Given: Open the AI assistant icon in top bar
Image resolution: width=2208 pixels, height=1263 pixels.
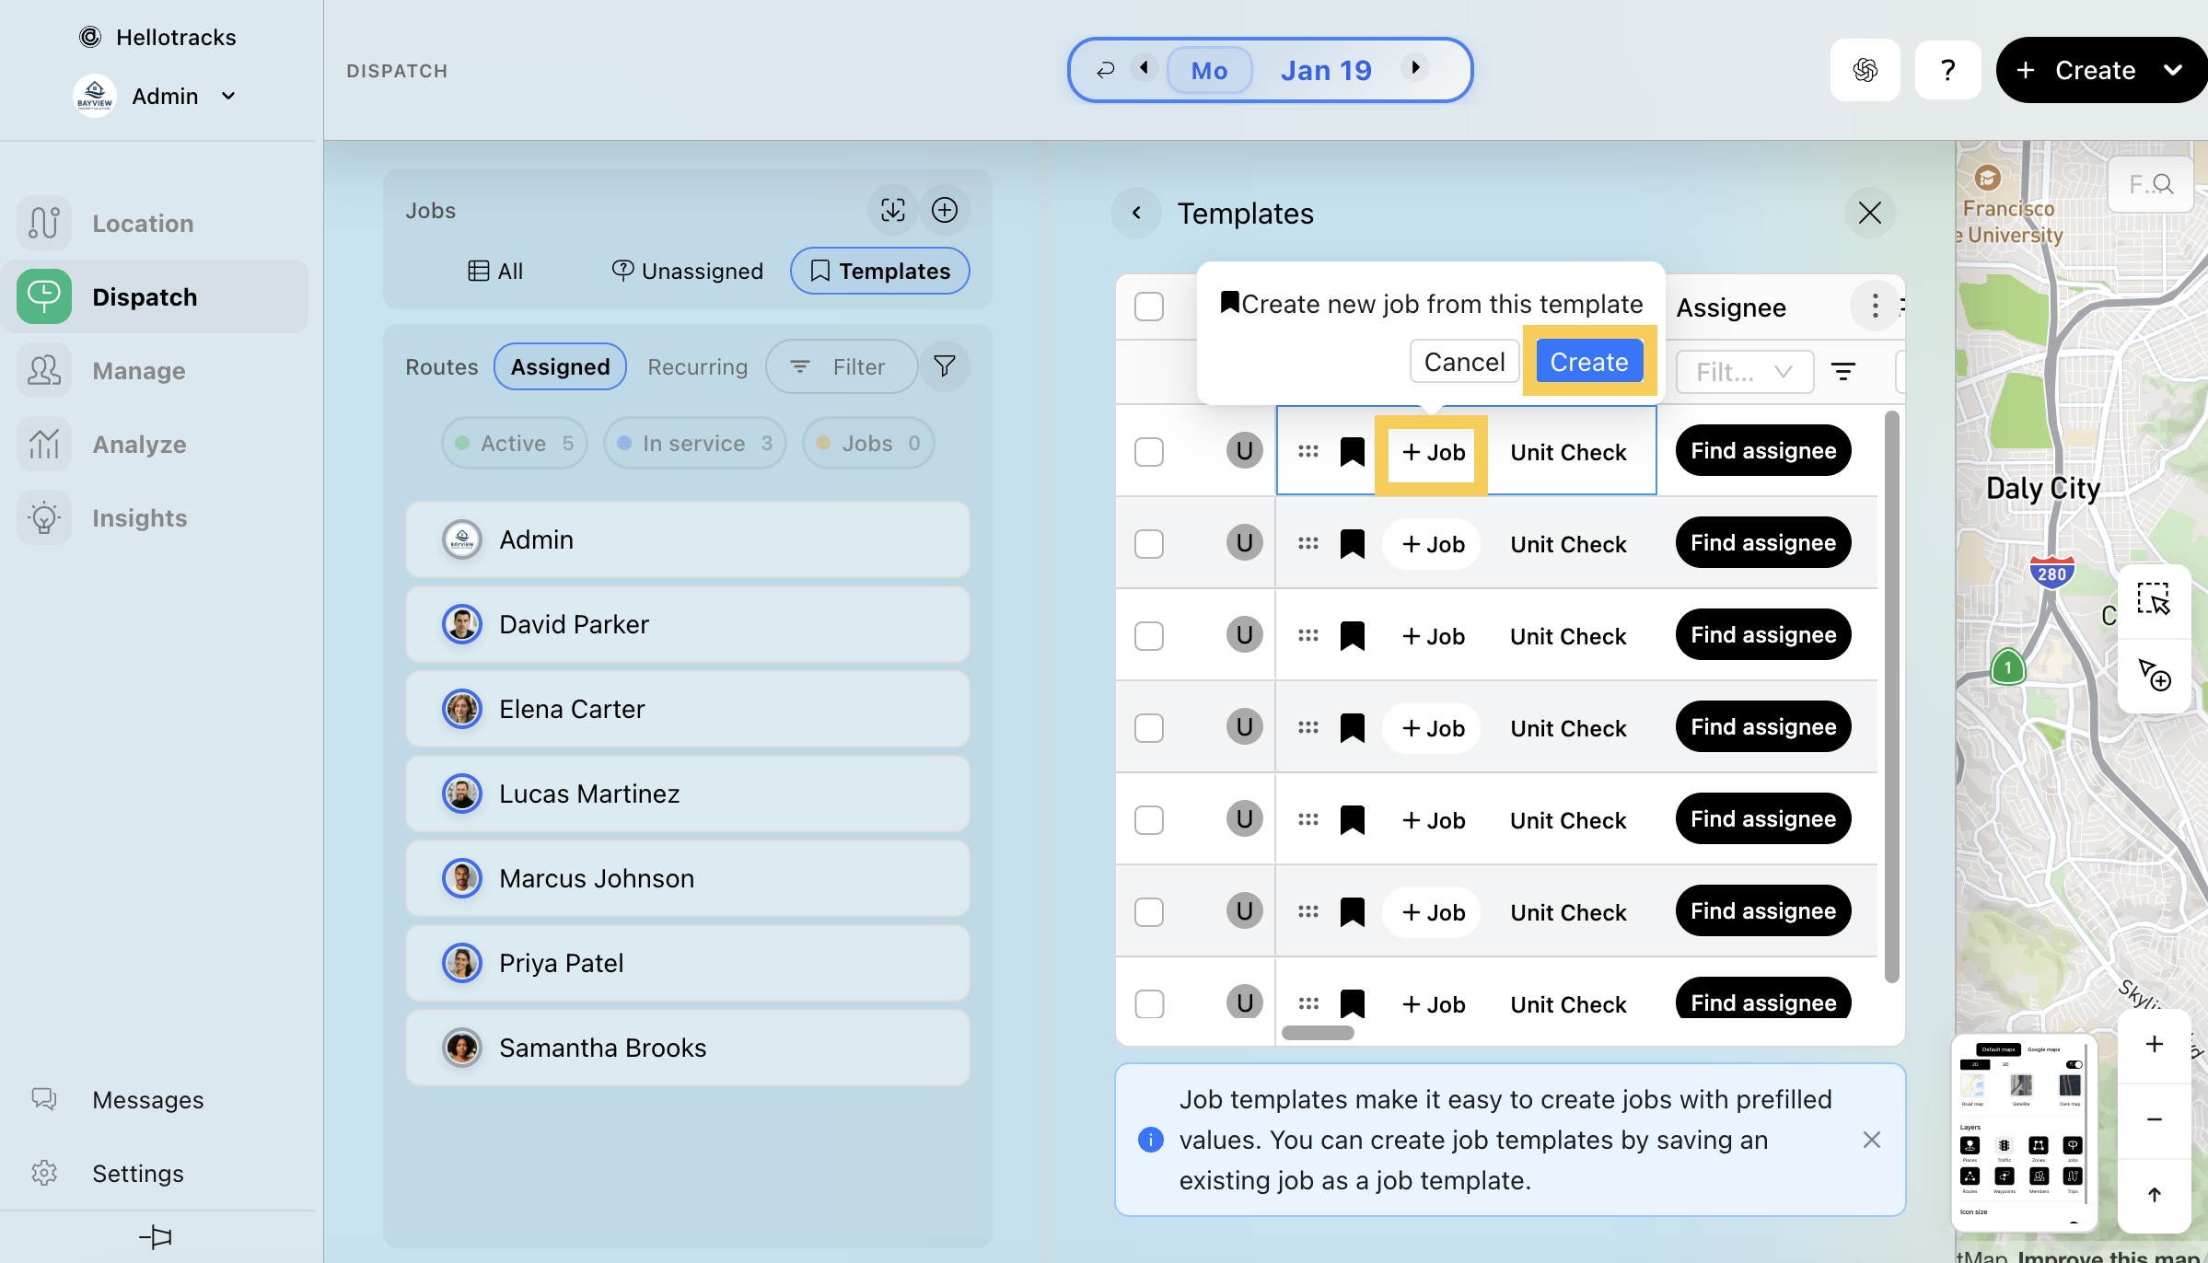Looking at the screenshot, I should click(1865, 70).
